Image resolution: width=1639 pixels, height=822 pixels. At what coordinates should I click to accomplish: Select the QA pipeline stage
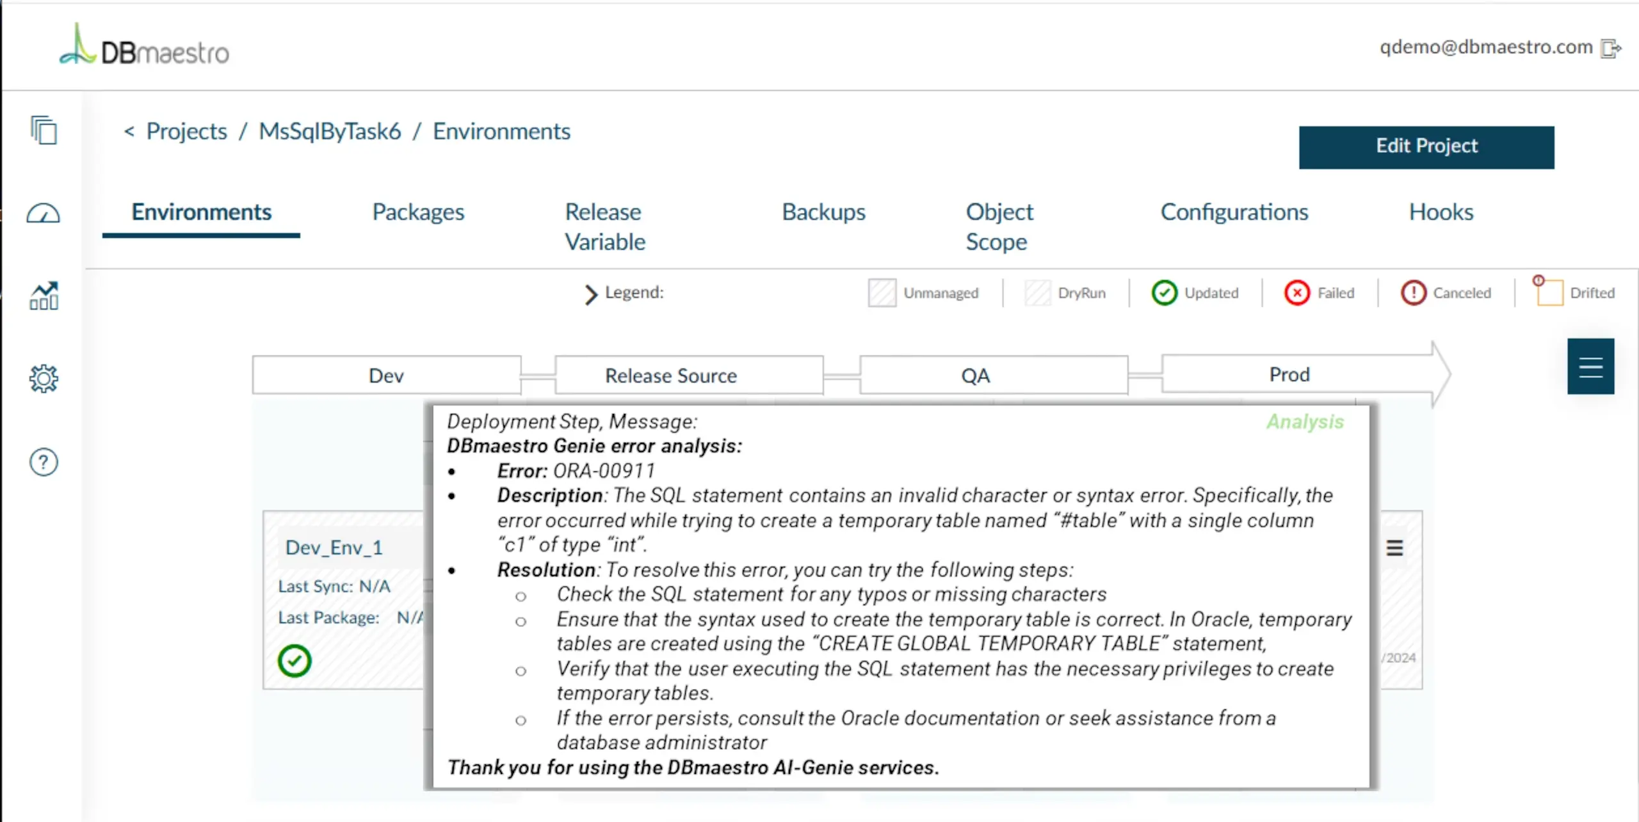click(x=975, y=375)
